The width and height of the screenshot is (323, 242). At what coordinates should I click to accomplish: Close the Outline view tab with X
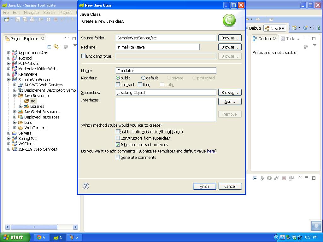(275, 39)
